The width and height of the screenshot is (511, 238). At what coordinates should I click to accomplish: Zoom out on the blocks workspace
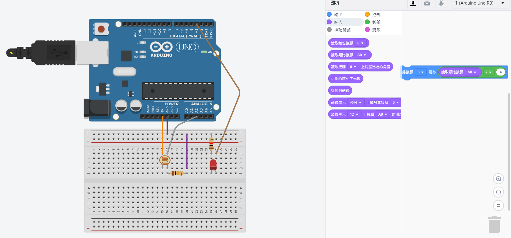498,192
